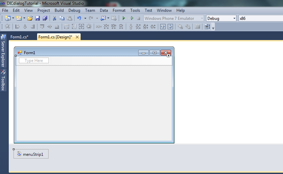This screenshot has width=283, height=174.
Task: Click the Navigate Forward icon
Action: 114,18
